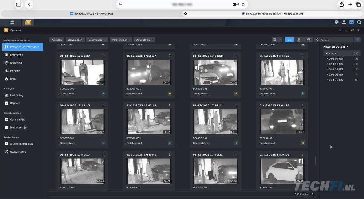The width and height of the screenshot is (364, 199).
Task: Open Bladwijzerlijst page
Action: coord(23,127)
